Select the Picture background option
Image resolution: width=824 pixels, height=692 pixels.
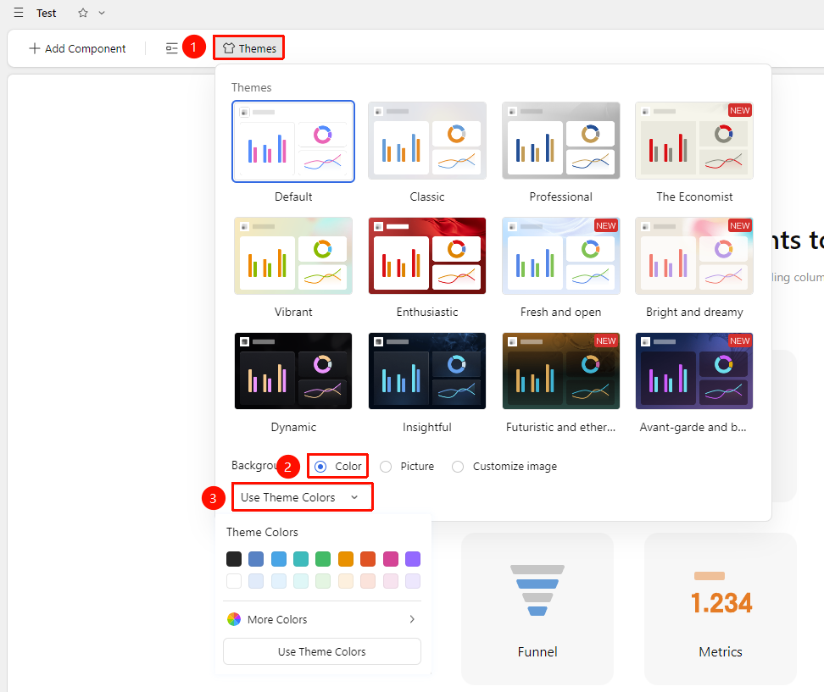[x=386, y=466]
